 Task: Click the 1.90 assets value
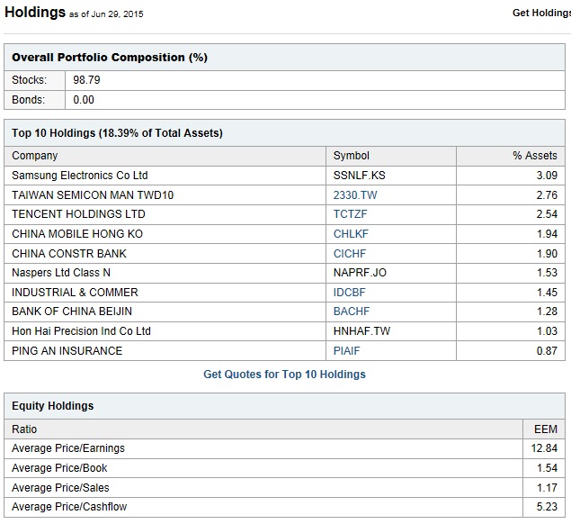[547, 253]
